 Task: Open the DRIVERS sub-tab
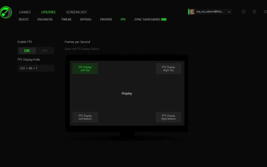[x=106, y=20]
